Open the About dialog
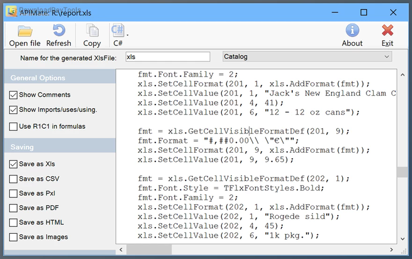The image size is (412, 259). 352,36
